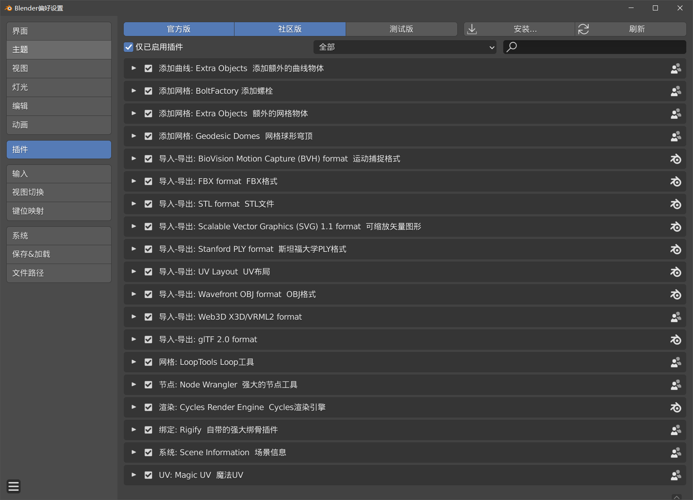Click the community icon on the Magic UV row

pyautogui.click(x=675, y=475)
